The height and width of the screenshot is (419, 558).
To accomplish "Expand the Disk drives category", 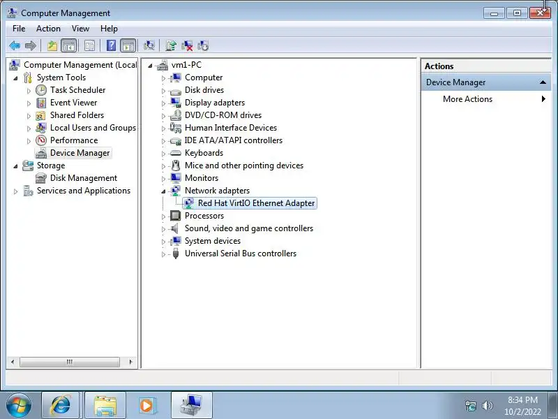I will pos(163,91).
